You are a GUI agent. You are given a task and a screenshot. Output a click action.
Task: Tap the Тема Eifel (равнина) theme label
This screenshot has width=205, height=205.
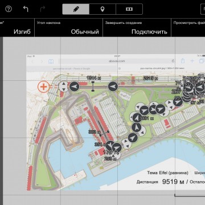click(x=168, y=173)
